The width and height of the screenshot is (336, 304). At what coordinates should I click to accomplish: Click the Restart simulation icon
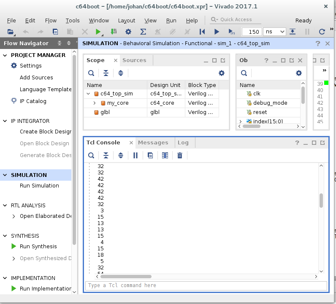pos(202,32)
